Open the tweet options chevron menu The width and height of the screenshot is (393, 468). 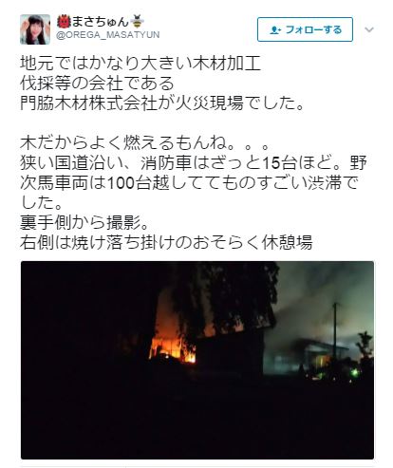click(x=369, y=29)
